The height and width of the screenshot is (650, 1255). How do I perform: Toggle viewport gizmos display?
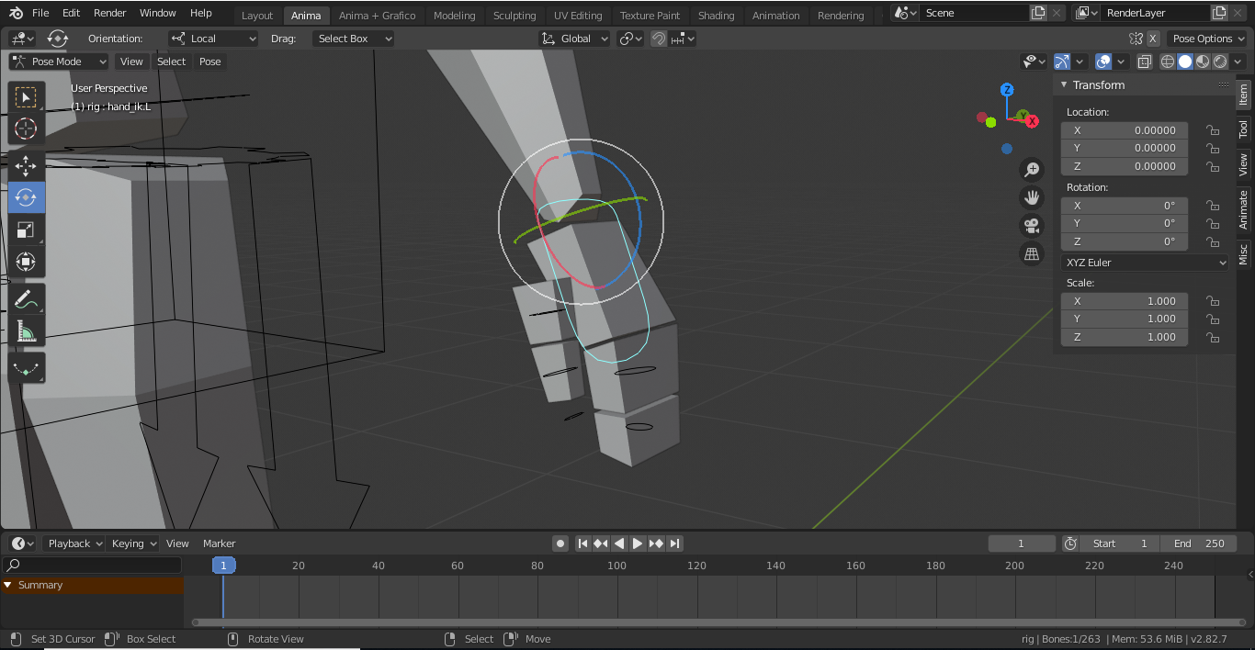coord(1062,62)
